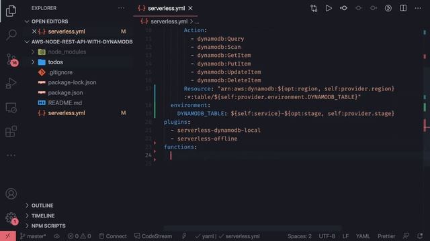Open Explorer views and more actions menu
The height and width of the screenshot is (241, 430).
pos(121,8)
